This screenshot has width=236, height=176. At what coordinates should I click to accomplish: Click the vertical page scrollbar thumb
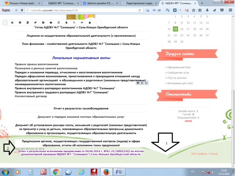[233, 126]
